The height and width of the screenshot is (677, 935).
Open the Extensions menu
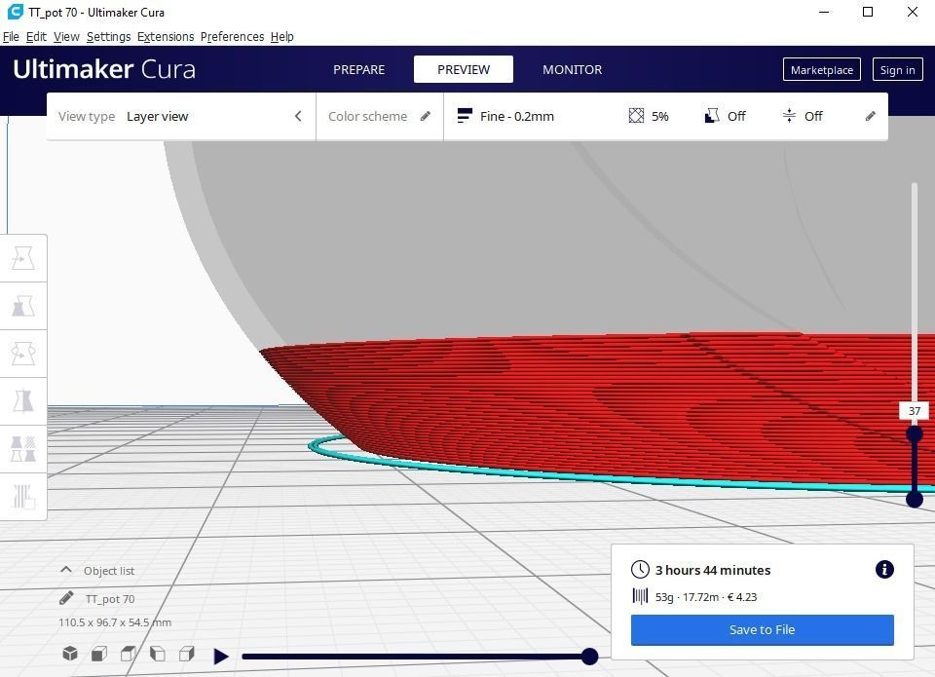click(x=166, y=36)
